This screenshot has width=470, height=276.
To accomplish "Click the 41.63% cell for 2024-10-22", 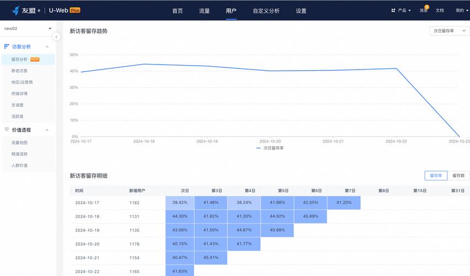I will [x=180, y=271].
